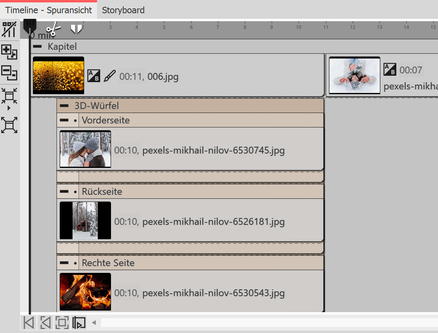438x333 pixels.
Task: Select the Timeline - Spuransicht tab
Action: (x=48, y=10)
